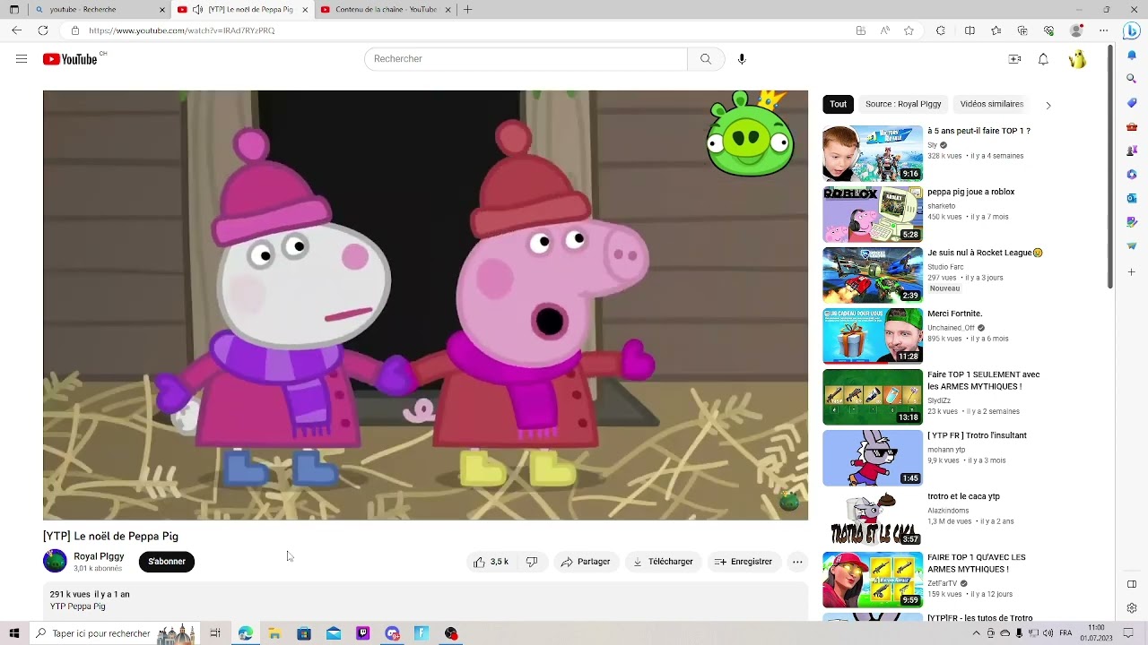
Task: Save the video with Enregistrer
Action: tap(744, 562)
